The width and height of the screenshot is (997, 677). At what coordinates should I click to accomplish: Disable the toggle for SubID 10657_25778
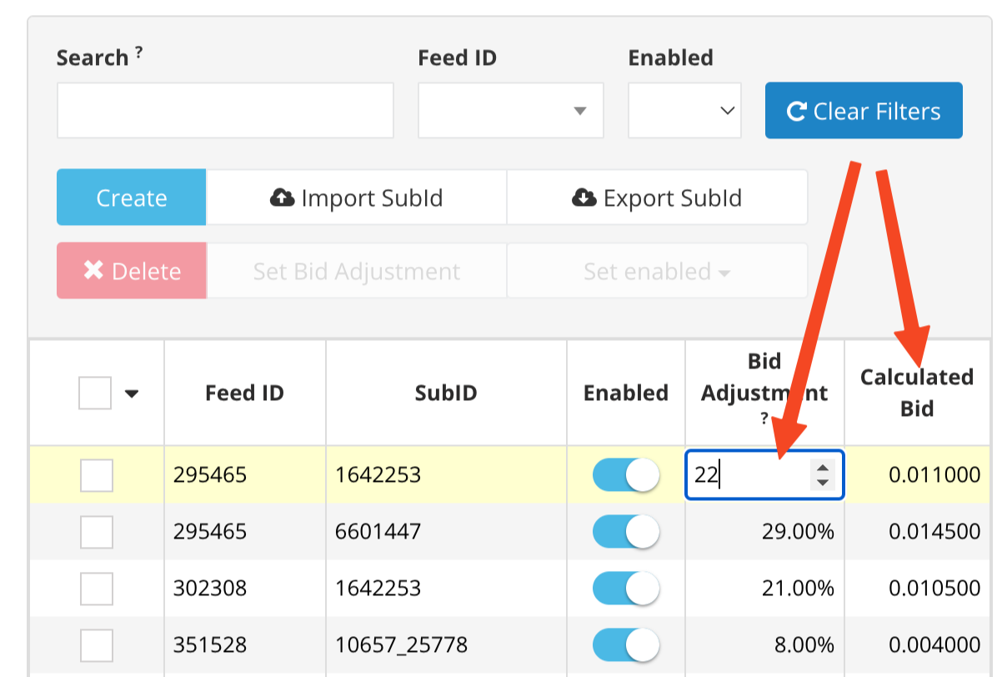(626, 644)
